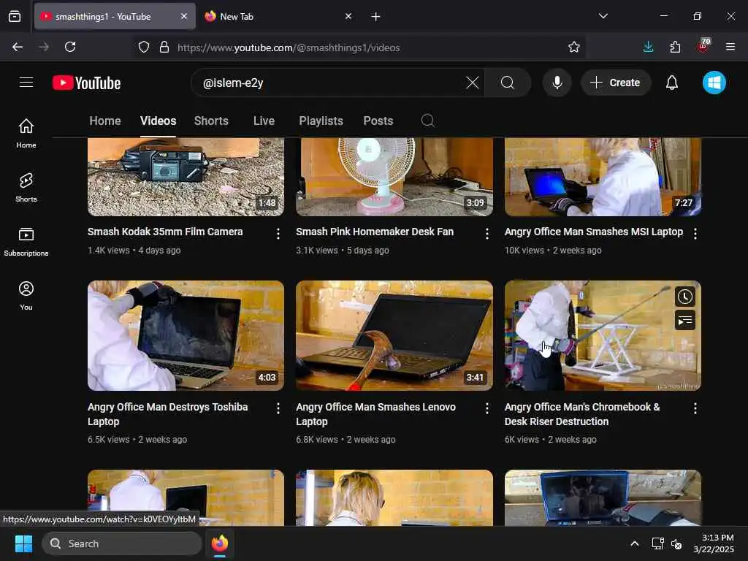Screen dimensions: 748x561
Task: Expand the list all tabs chevron
Action: click(x=603, y=16)
